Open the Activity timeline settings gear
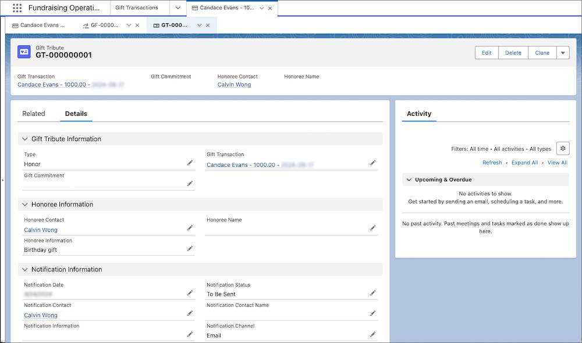582x343 pixels. coord(563,148)
